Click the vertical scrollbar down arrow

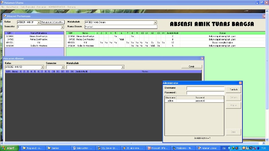click(267, 140)
